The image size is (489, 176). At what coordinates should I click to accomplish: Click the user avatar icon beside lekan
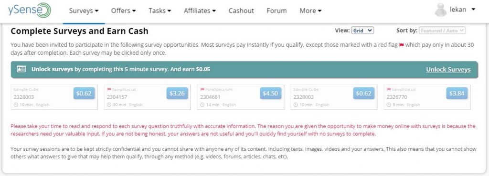441,10
